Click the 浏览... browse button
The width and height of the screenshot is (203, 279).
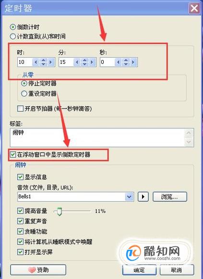170,196
